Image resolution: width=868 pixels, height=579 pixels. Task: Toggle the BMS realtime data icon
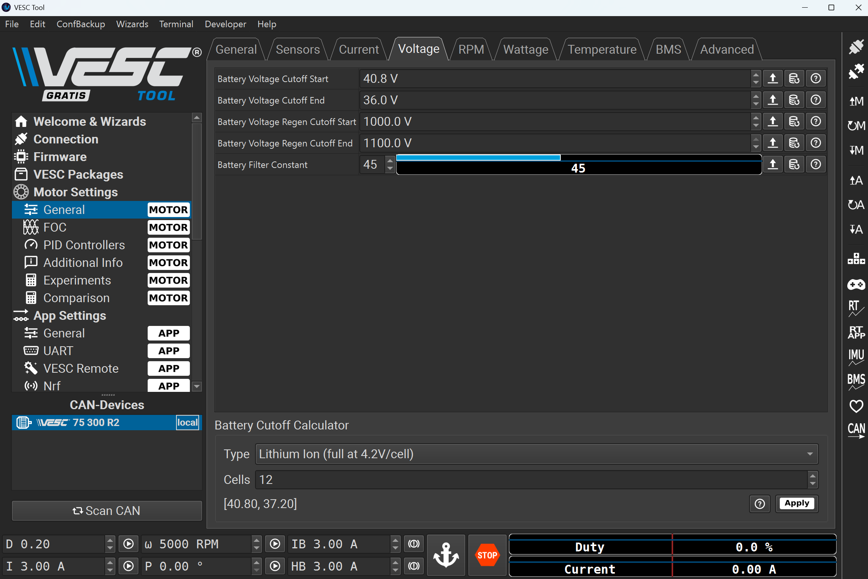856,381
